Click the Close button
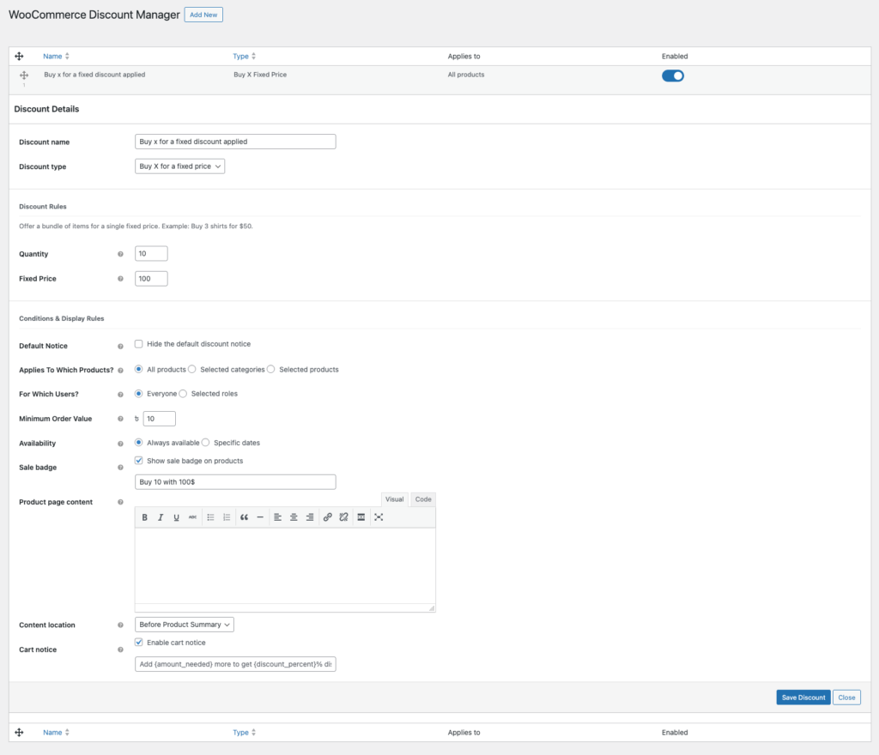This screenshot has width=879, height=755. 846,698
